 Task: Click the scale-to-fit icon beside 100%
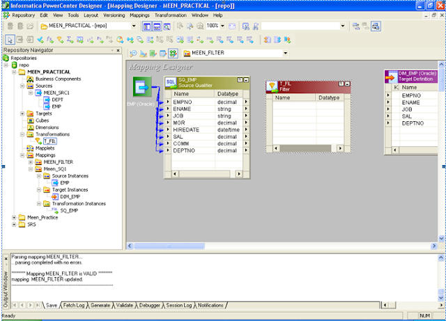(x=232, y=26)
